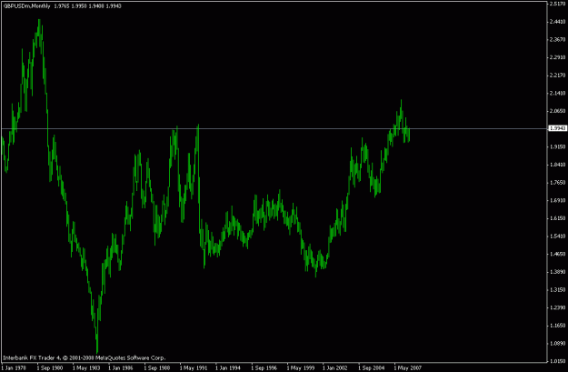Click the 1.6910 price scale label
Image resolution: width=568 pixels, height=372 pixels.
coord(557,200)
